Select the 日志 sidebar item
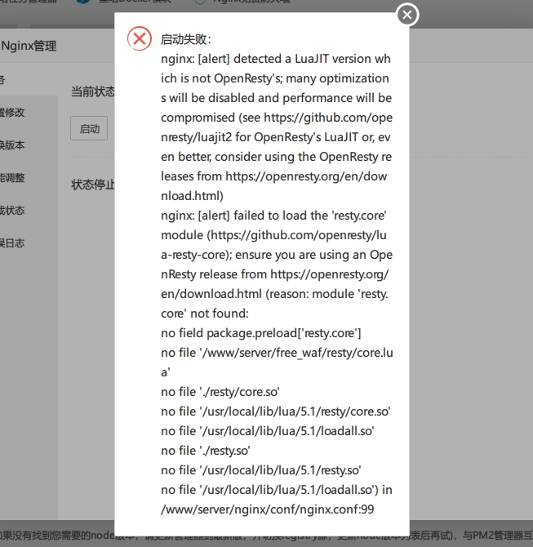The image size is (533, 547). click(12, 242)
